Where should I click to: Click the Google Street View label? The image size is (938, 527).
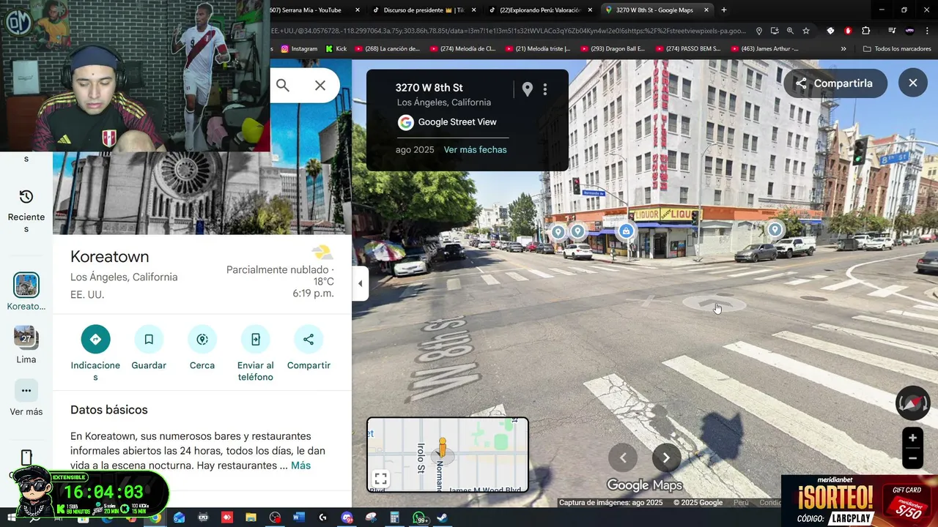coord(457,122)
